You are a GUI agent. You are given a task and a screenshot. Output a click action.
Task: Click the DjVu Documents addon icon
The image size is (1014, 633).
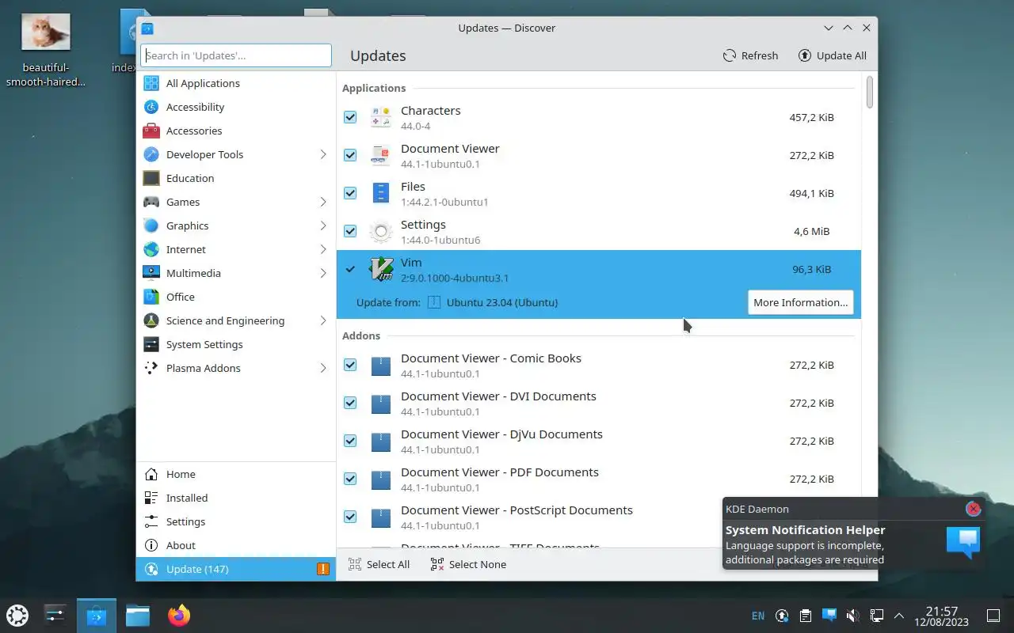[381, 441]
